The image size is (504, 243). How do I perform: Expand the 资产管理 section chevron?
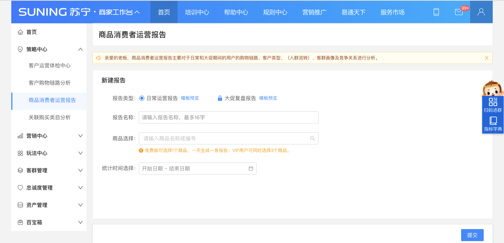pyautogui.click(x=80, y=205)
